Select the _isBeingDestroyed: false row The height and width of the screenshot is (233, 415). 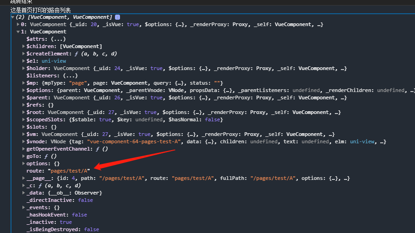[x=63, y=229]
